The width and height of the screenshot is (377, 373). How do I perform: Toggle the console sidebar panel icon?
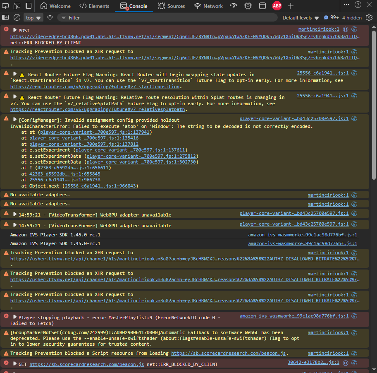[5, 17]
